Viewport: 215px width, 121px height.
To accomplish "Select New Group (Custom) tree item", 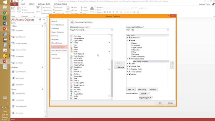I will pos(140,62).
